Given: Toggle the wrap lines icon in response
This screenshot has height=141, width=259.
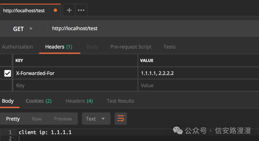Looking at the screenshot, I should coord(121,119).
